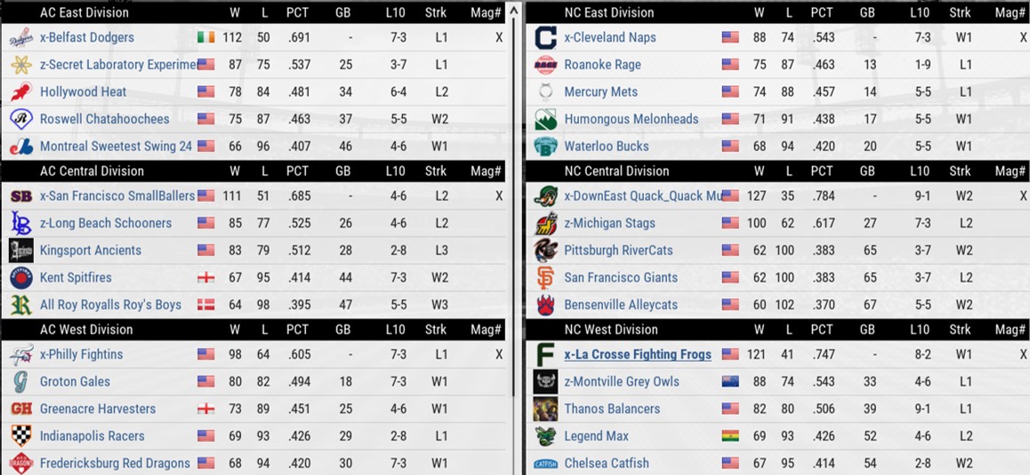Click the San Francisco Giants logo

545,278
